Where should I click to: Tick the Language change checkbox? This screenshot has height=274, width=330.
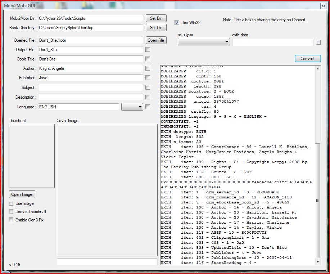point(148,107)
